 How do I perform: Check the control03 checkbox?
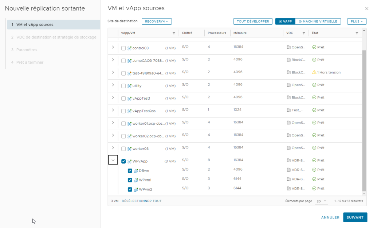(123, 48)
